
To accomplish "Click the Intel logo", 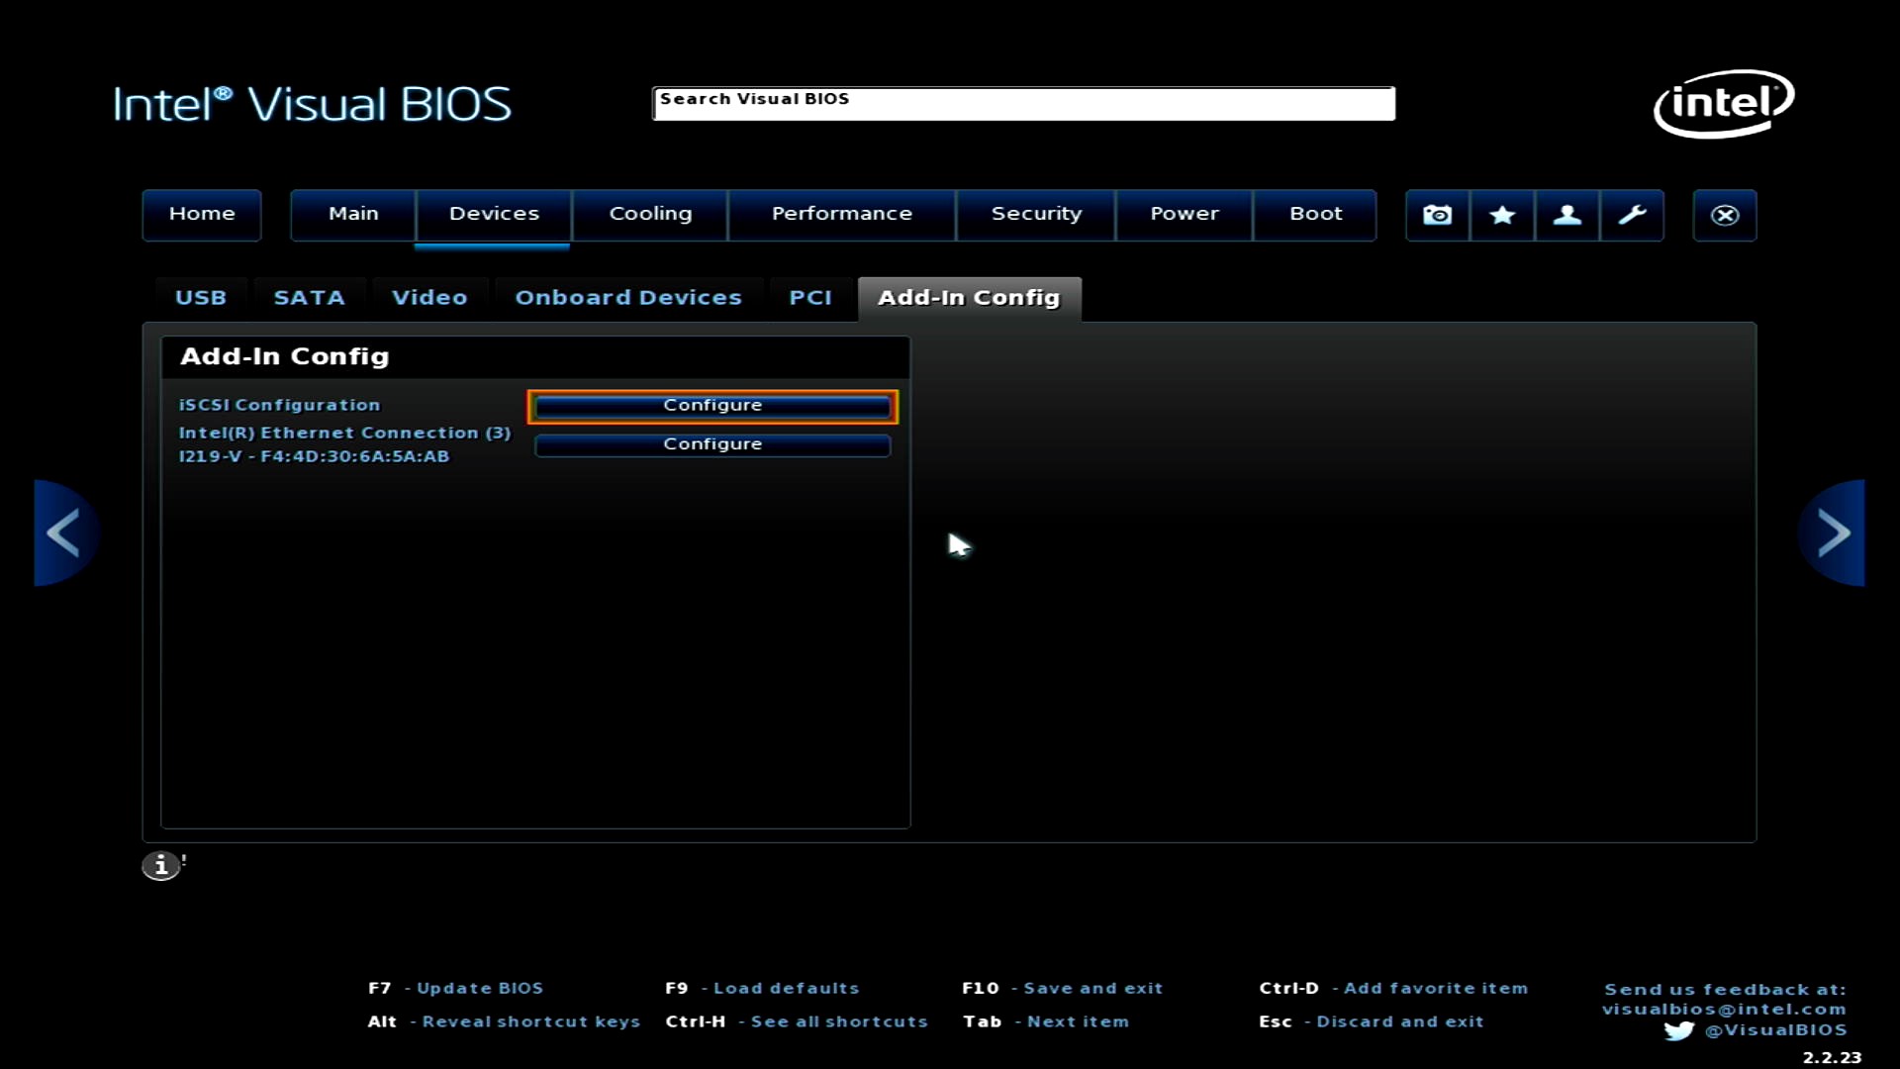I will pyautogui.click(x=1723, y=103).
